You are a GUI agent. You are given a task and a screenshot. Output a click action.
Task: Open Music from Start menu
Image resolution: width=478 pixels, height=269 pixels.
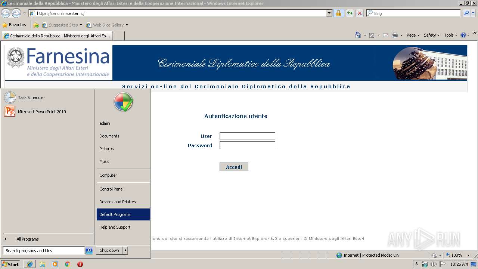click(x=123, y=161)
